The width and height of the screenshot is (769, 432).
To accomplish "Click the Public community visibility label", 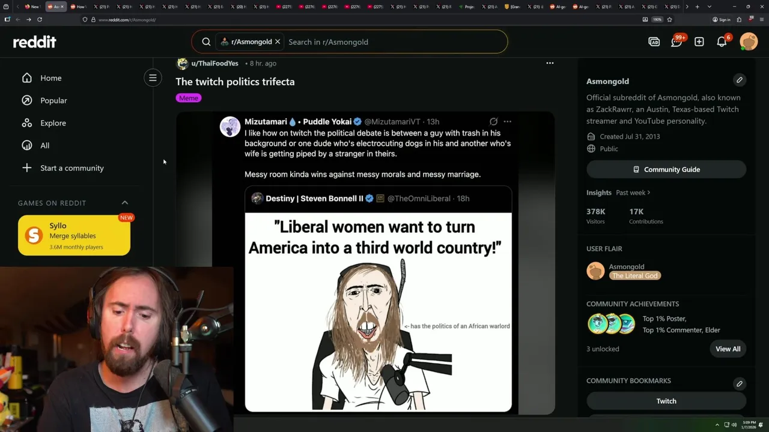I will (609, 149).
